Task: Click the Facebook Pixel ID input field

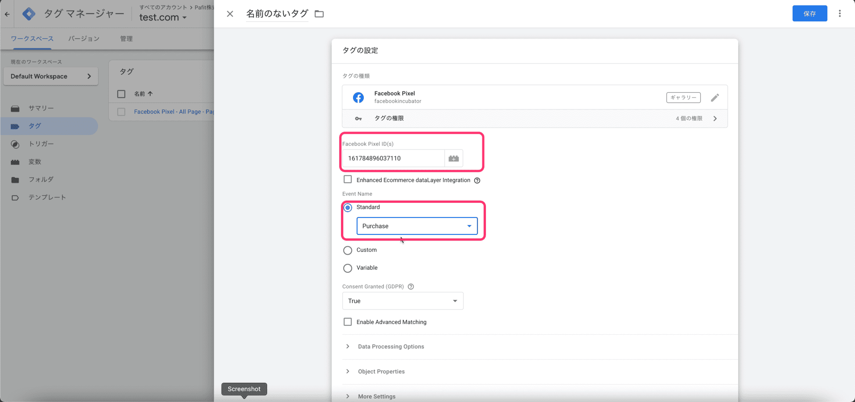Action: [393, 158]
